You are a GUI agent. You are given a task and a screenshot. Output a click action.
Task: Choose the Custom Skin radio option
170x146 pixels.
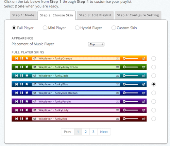114,28
